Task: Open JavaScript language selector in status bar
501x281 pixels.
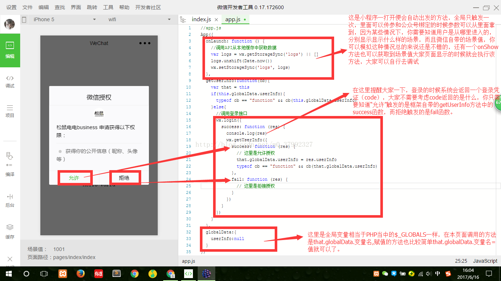Action: [x=485, y=261]
